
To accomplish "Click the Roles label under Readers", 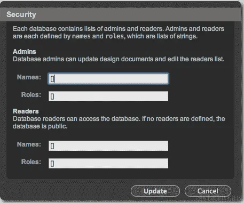I will [31, 162].
